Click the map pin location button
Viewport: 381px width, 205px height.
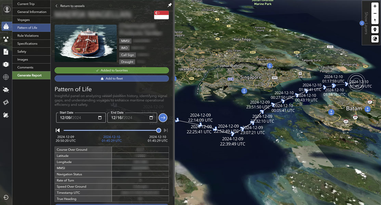click(375, 30)
